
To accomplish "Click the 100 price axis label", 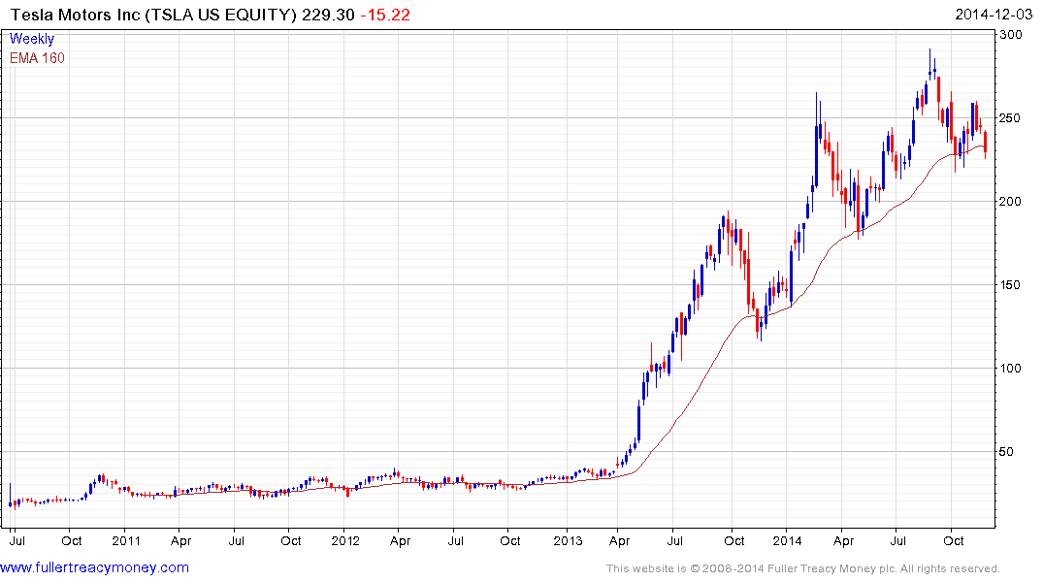I will [1011, 369].
